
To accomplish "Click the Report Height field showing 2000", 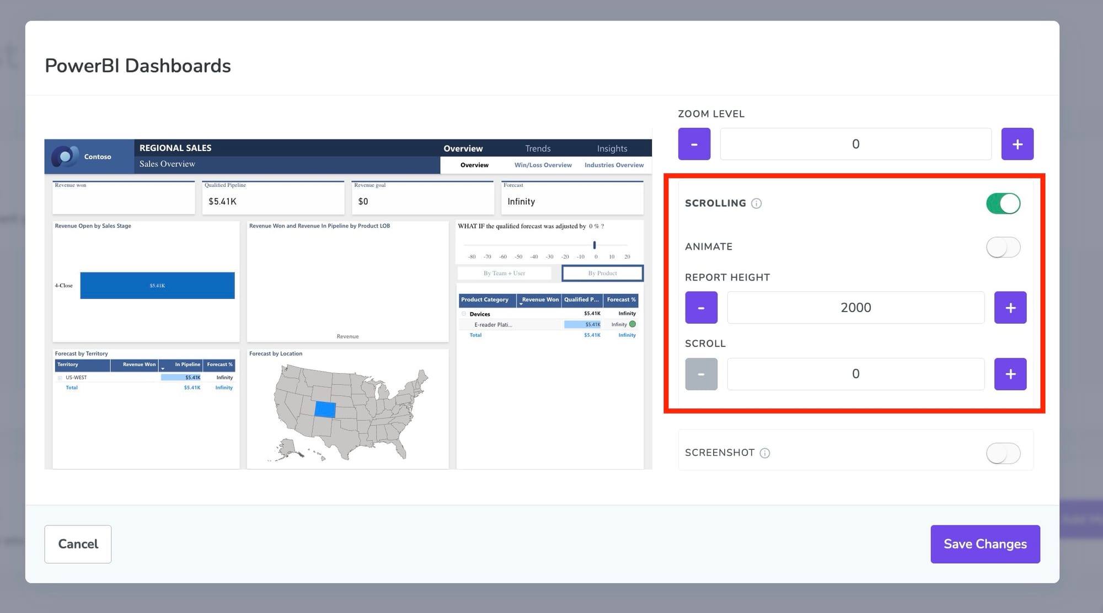I will (855, 308).
